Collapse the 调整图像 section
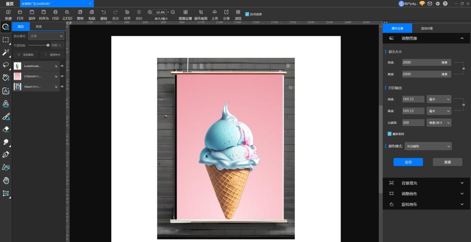 click(x=462, y=38)
